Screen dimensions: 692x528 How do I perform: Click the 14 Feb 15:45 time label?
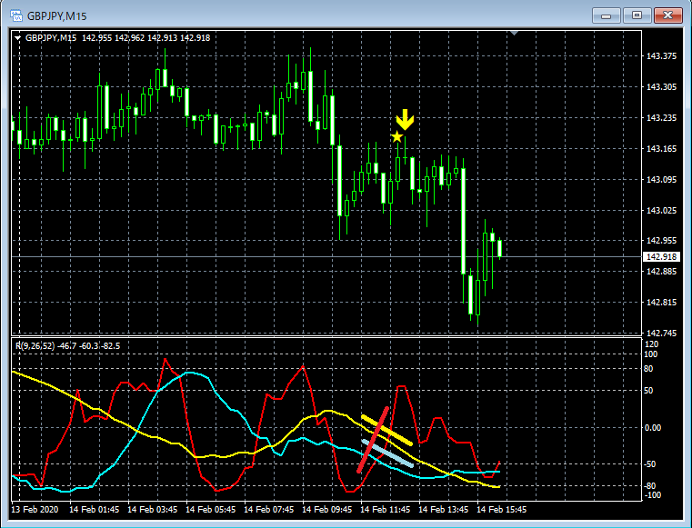(501, 510)
